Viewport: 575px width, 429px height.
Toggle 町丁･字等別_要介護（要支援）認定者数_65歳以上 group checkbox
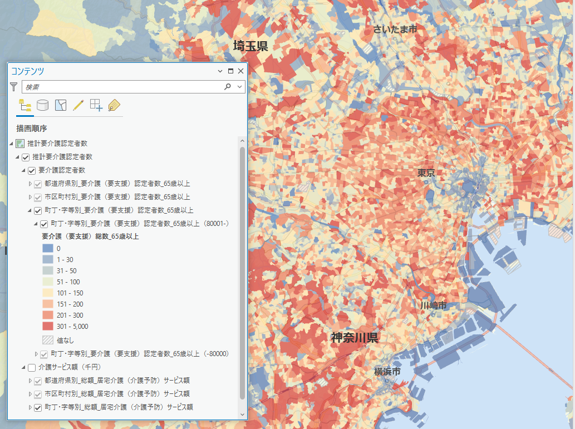(x=38, y=211)
